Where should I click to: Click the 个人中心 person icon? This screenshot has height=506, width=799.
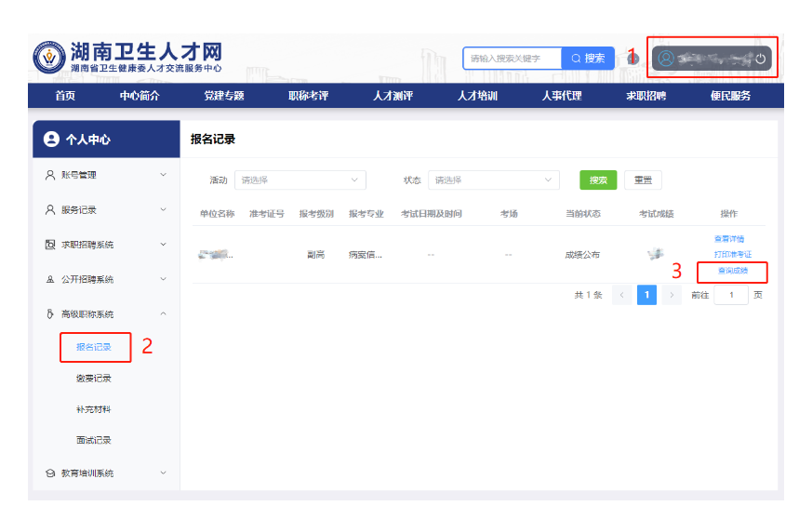(50, 140)
